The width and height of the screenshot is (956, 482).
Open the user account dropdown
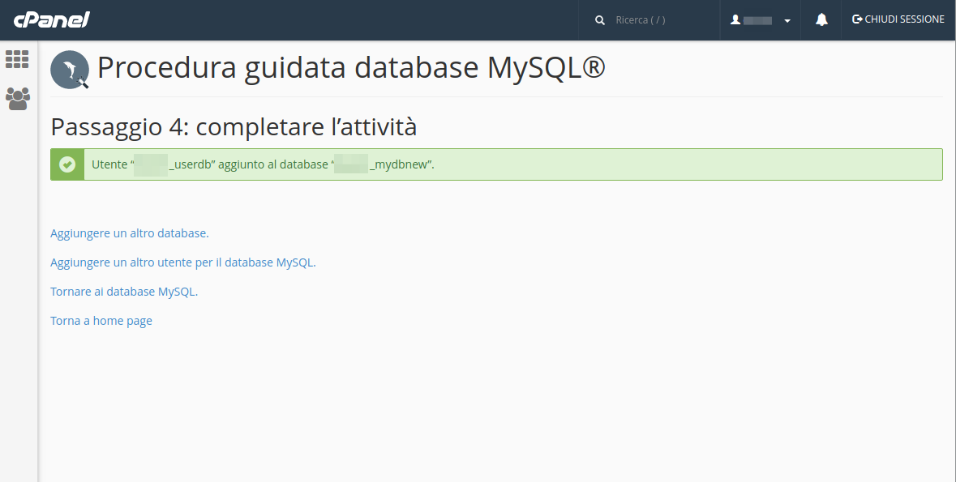[x=761, y=20]
